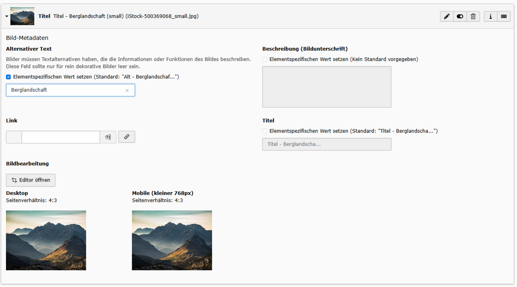
Task: Click the Beschreibung description text area
Action: pos(327,87)
